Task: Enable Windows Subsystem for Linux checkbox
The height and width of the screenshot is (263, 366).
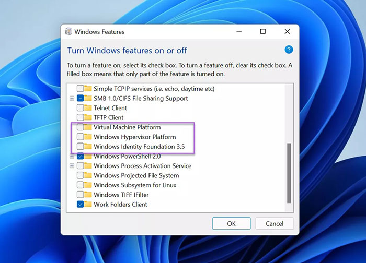Action: 81,185
